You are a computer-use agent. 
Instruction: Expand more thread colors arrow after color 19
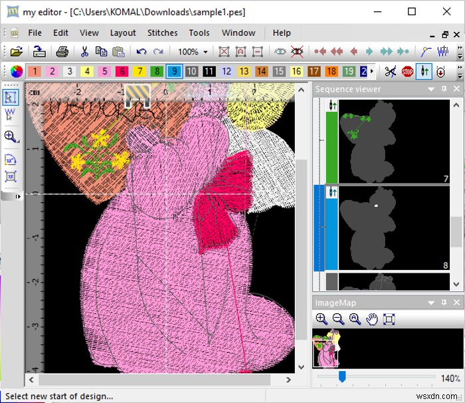pyautogui.click(x=372, y=71)
